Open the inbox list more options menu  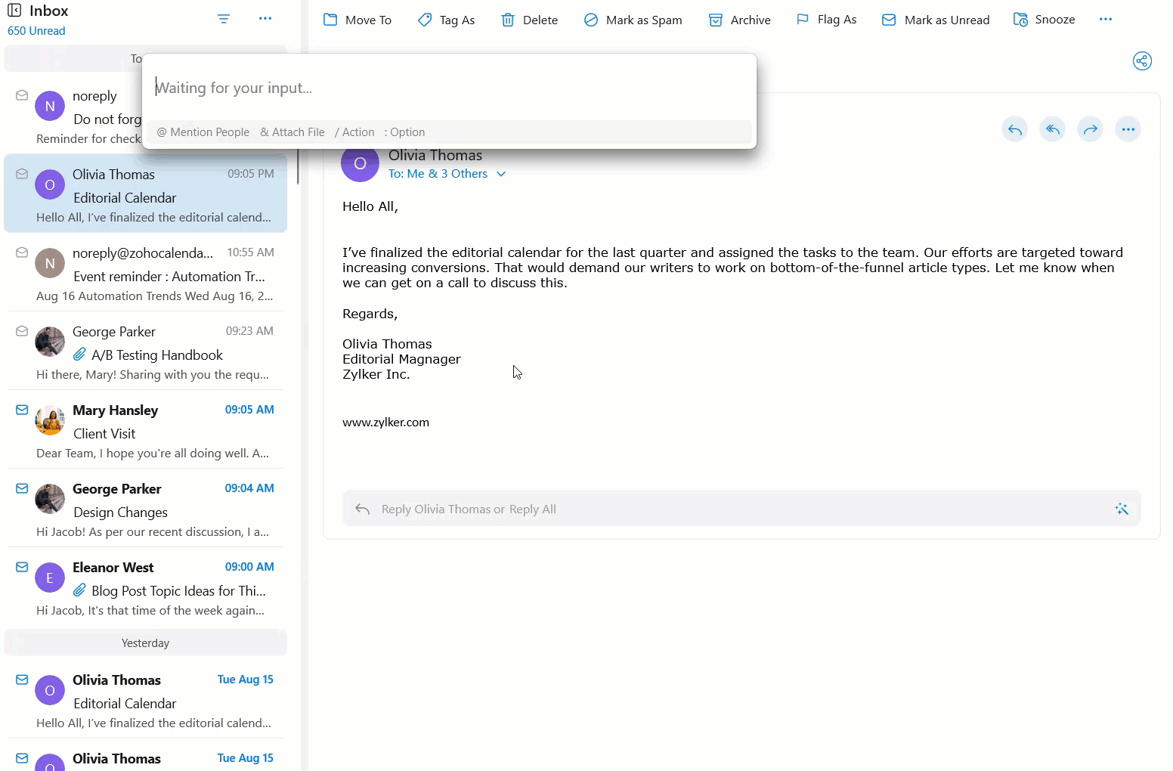click(265, 18)
